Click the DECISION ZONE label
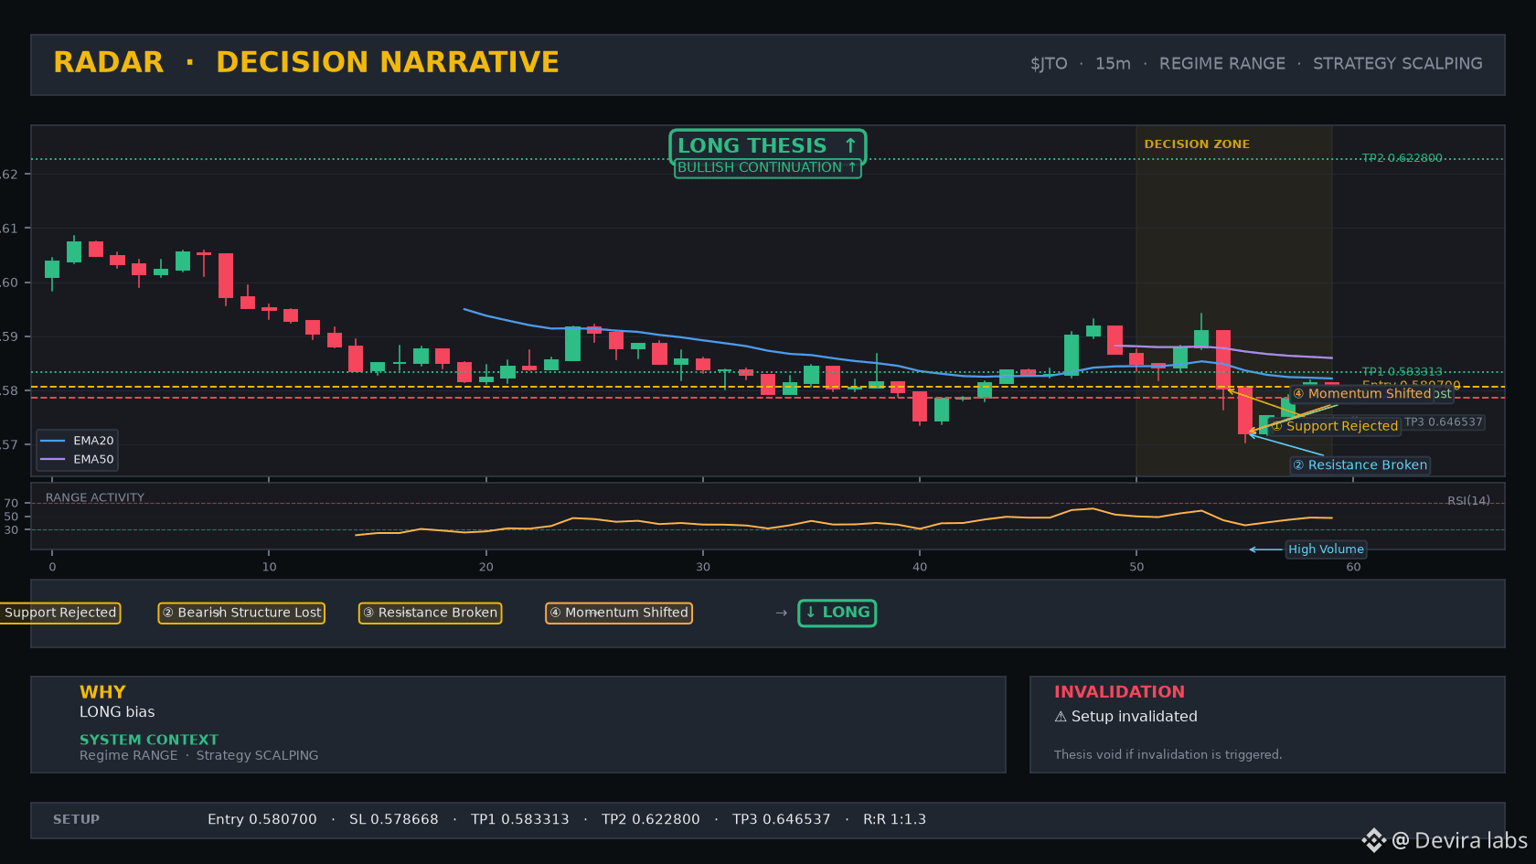 pyautogui.click(x=1197, y=144)
